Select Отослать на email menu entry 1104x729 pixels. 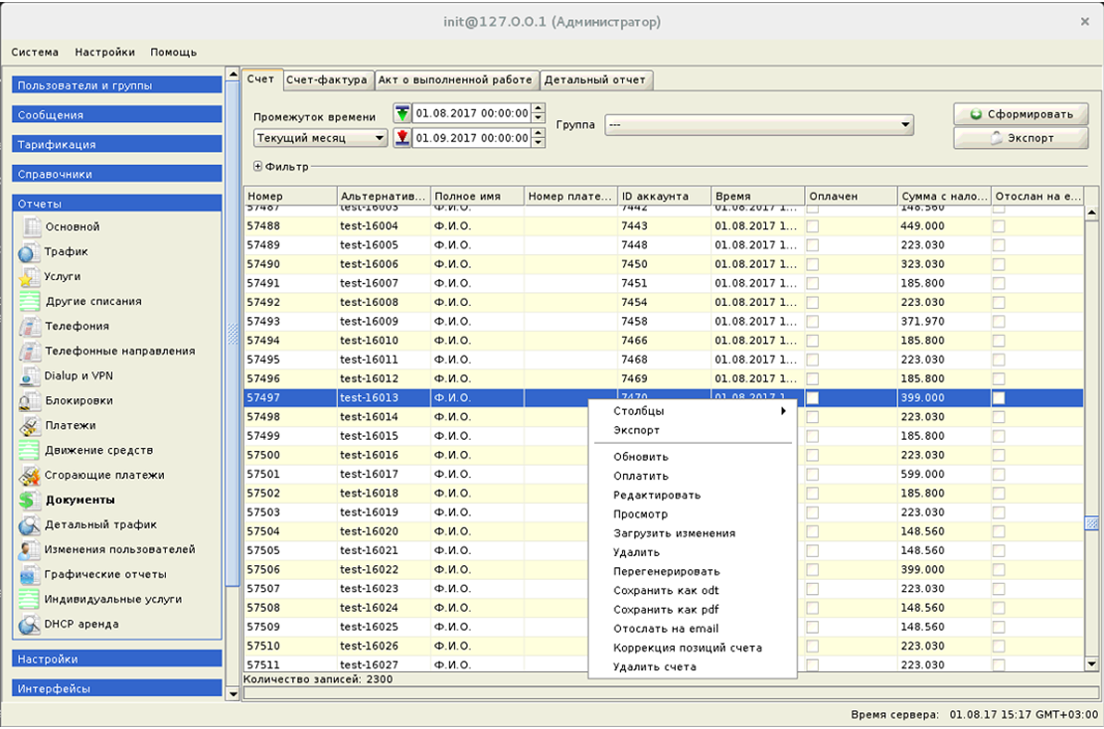[693, 629]
